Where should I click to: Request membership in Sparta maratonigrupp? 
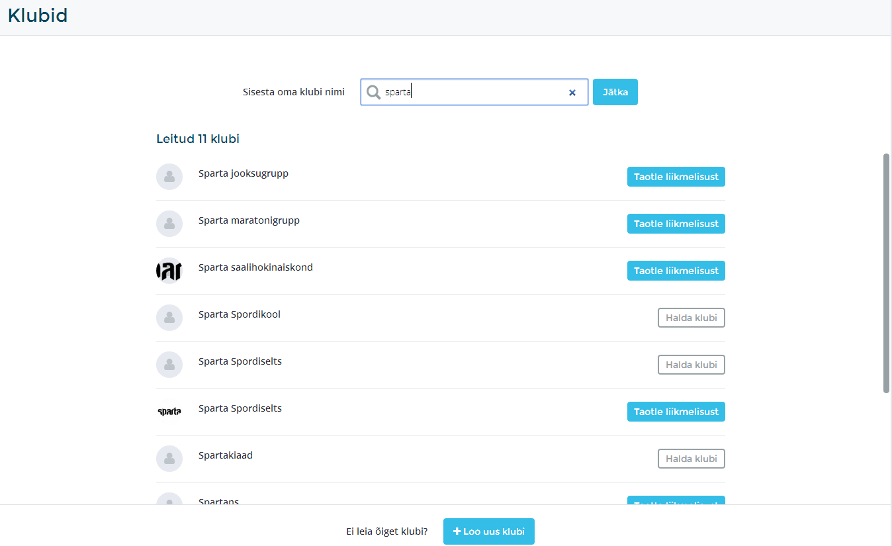pos(676,224)
